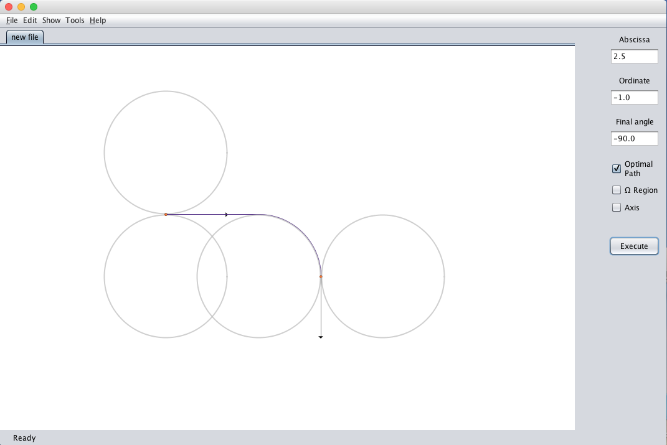The height and width of the screenshot is (445, 667).
Task: Open the File menu
Action: coord(12,21)
